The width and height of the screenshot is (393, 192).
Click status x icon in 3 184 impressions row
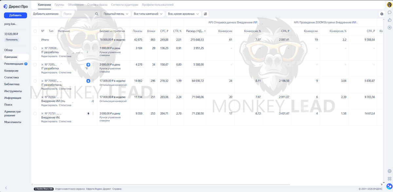(x=42, y=48)
